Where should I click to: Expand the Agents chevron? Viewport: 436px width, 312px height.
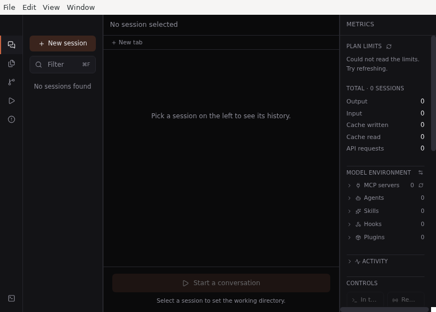(349, 198)
